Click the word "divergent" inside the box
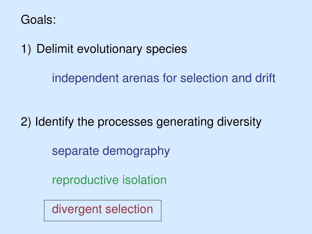Viewport: 312px width, 234px height. tap(77, 210)
